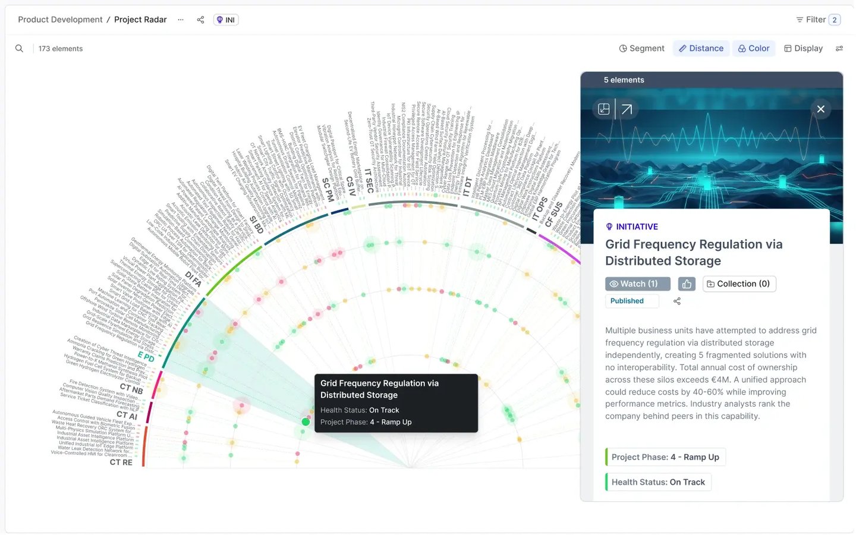Click the '5 elements' panel header
This screenshot has width=856, height=535.
[x=624, y=80]
